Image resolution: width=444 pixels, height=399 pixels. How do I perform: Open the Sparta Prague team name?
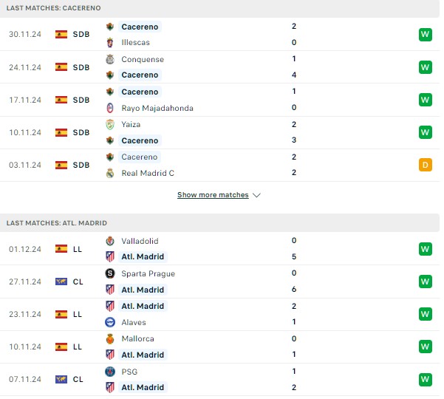148,273
